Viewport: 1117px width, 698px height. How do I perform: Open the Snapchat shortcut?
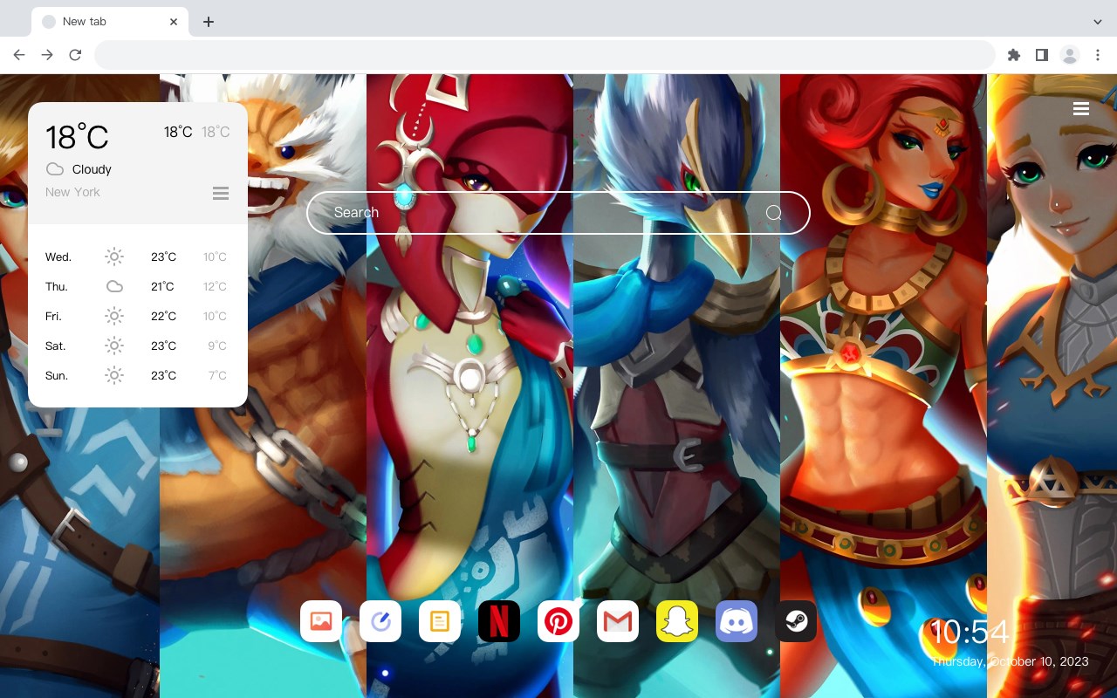677,621
